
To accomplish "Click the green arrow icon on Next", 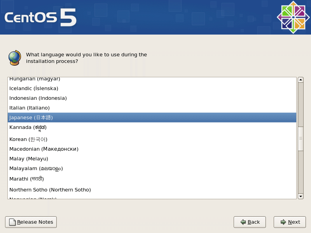I will click(x=283, y=222).
